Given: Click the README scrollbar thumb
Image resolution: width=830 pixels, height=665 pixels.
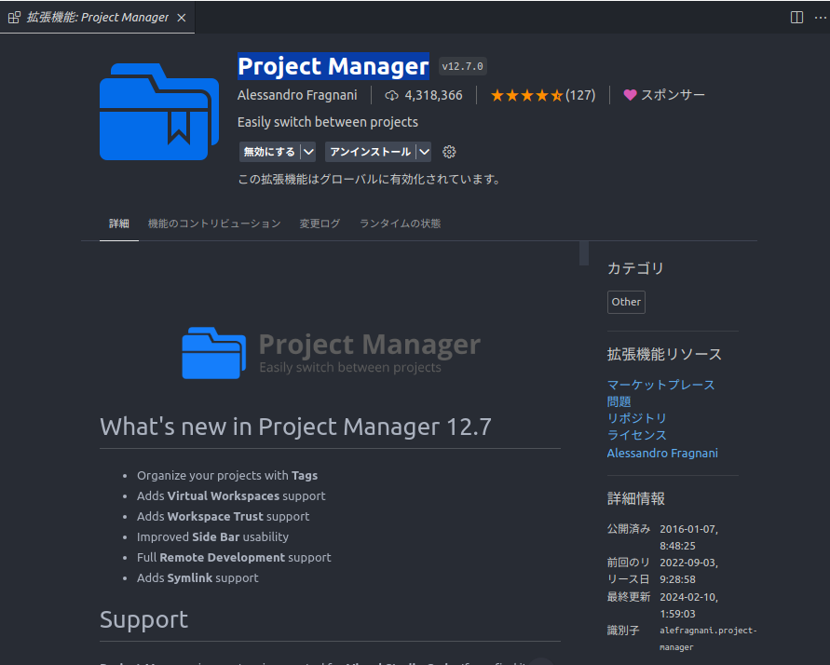Looking at the screenshot, I should coord(584,253).
